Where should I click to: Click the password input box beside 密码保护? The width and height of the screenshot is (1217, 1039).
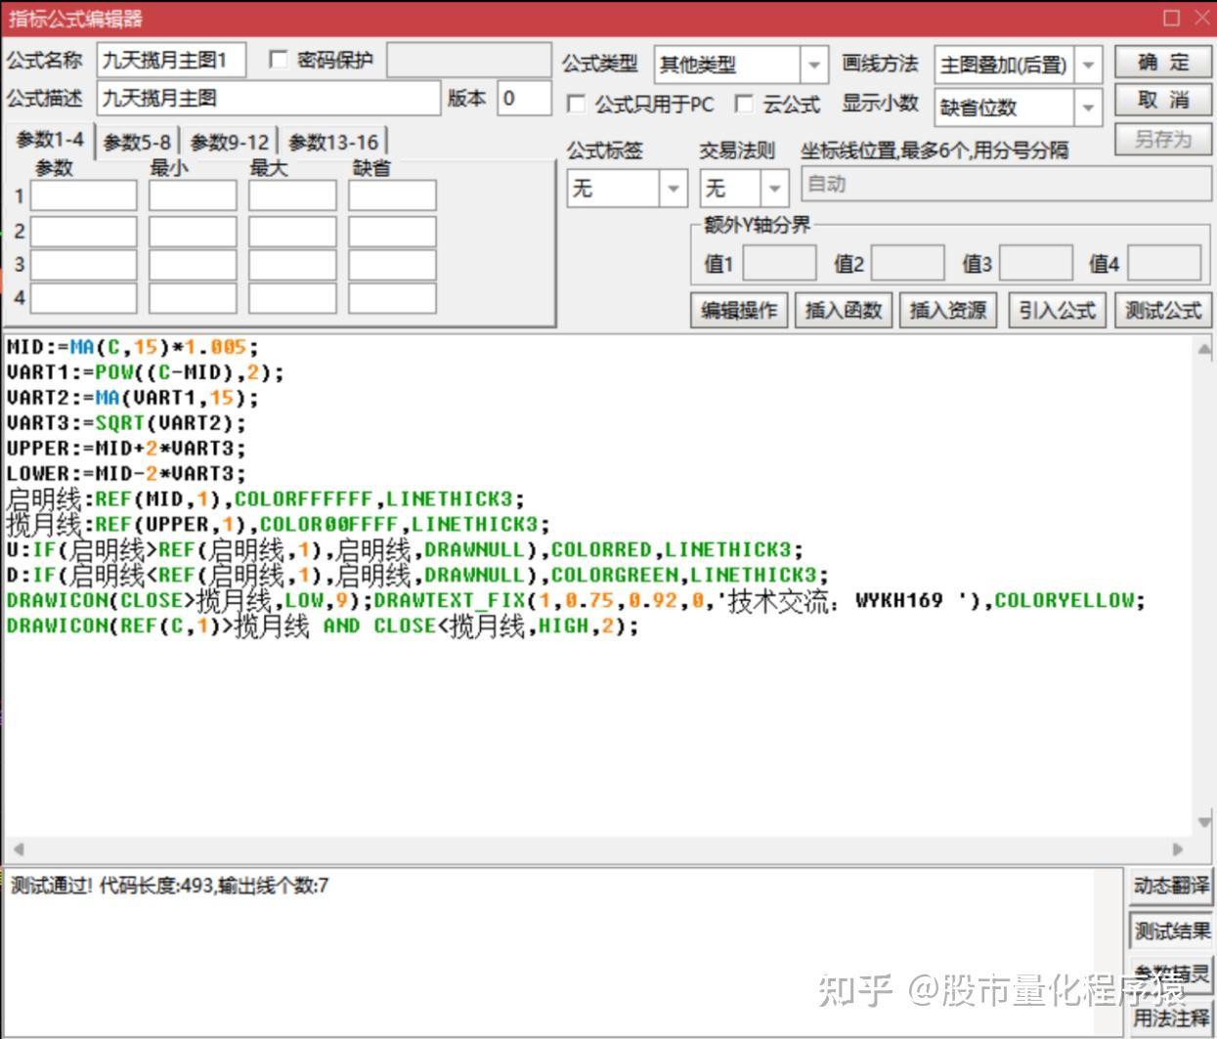pyautogui.click(x=469, y=61)
